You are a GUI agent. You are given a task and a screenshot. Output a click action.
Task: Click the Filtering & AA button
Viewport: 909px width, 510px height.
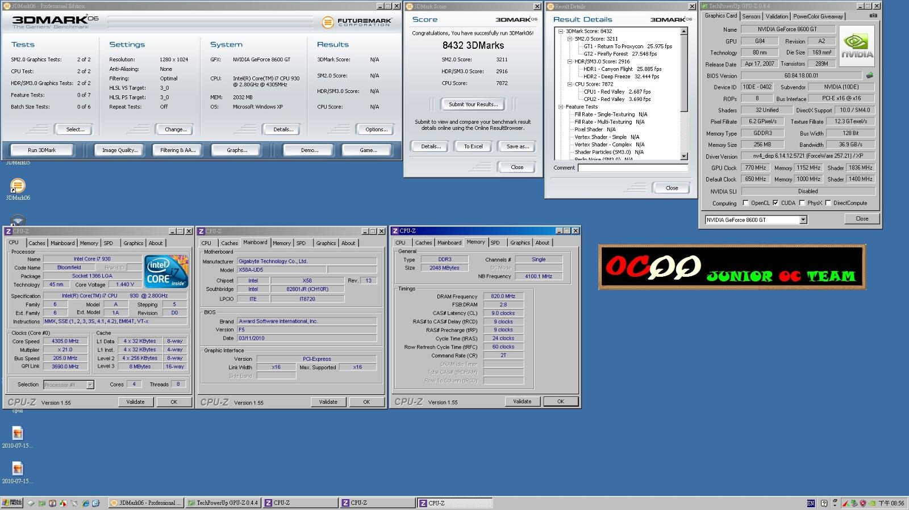[178, 150]
